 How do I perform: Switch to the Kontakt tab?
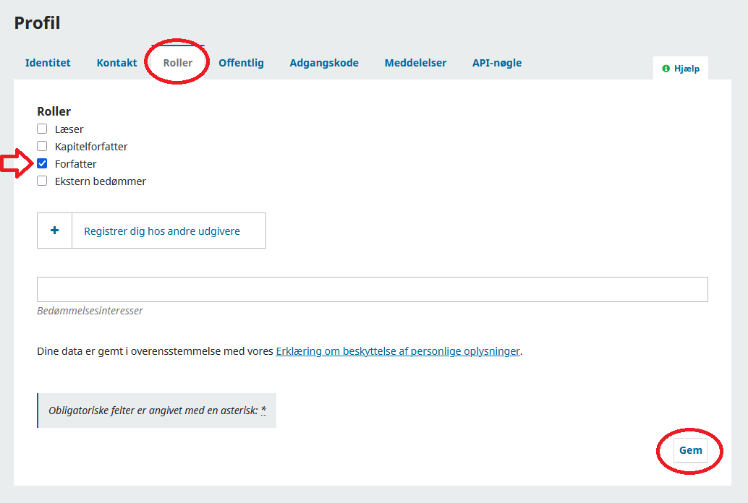tap(116, 63)
